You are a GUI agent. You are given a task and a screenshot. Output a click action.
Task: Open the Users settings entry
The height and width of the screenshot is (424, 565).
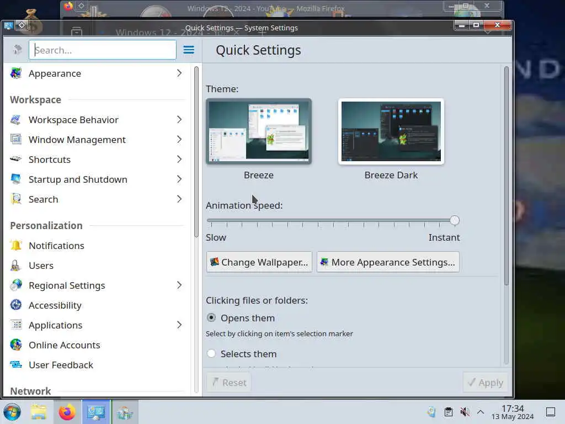[x=97, y=266]
